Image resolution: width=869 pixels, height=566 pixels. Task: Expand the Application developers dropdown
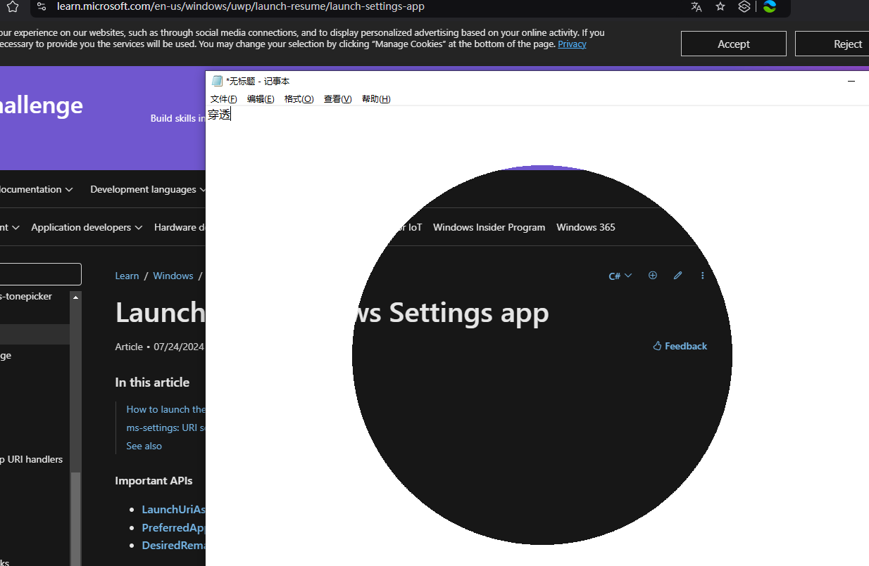(86, 227)
